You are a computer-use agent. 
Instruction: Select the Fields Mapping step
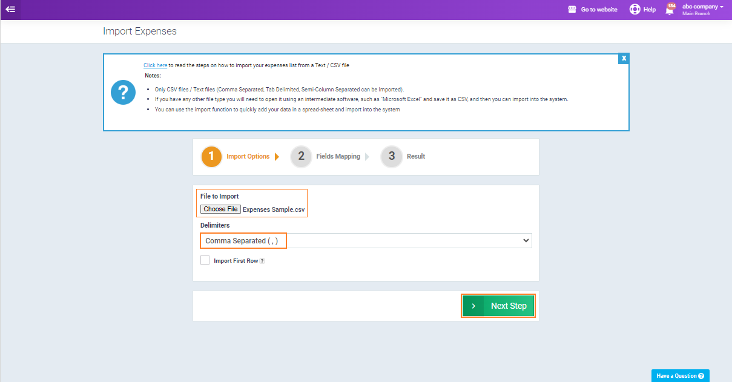[x=338, y=156]
